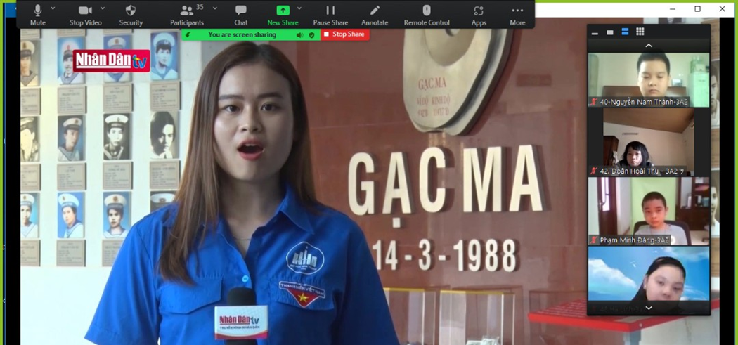Screen dimensions: 738x345
Task: Switch video panel to thumbnail strip view
Action: click(x=625, y=32)
